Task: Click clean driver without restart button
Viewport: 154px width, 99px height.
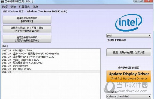Action: point(27,29)
